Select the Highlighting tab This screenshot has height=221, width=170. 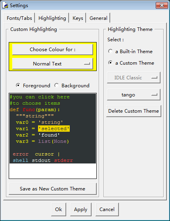[x=52, y=18]
